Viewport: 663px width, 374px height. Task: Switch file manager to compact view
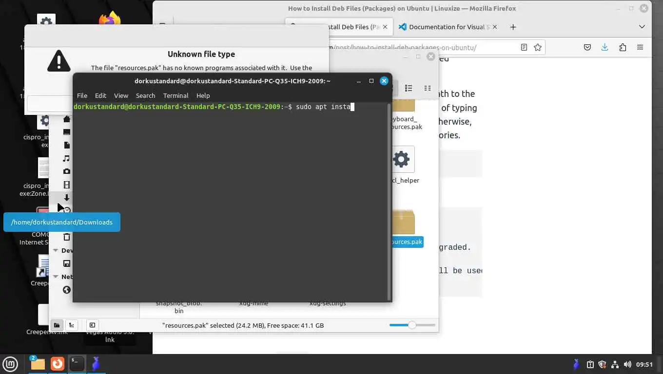[x=428, y=88]
